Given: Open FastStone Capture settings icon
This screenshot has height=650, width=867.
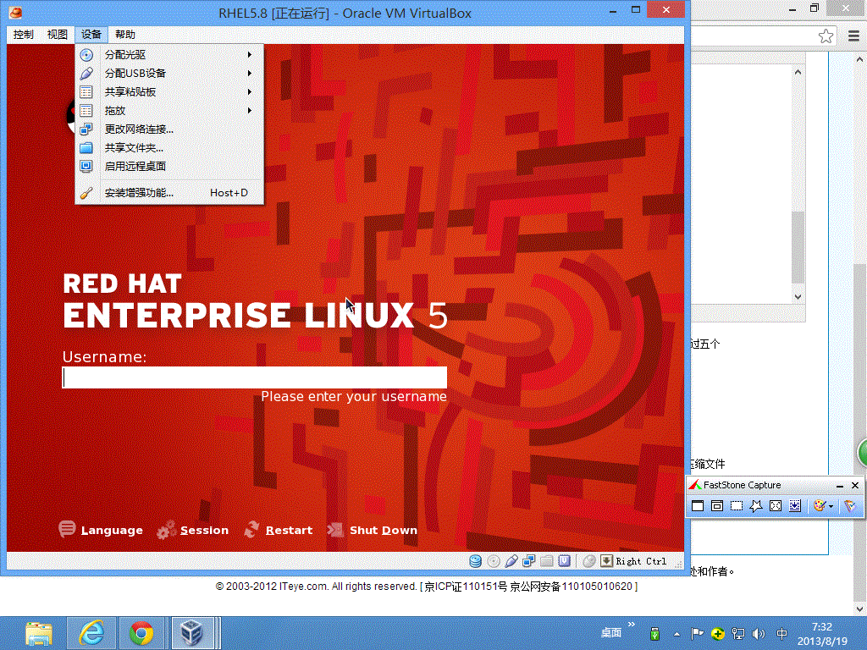Looking at the screenshot, I should (x=850, y=506).
